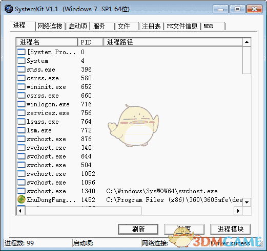Click the 启动项: status bar entry
The width and height of the screenshot is (267, 251).
83,243
